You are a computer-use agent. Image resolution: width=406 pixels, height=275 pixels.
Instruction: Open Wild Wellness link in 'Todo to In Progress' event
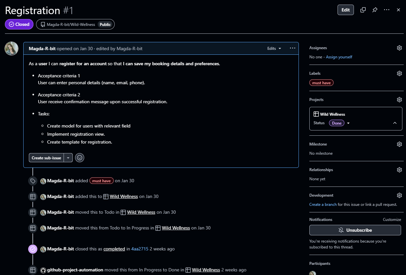tap(176, 228)
